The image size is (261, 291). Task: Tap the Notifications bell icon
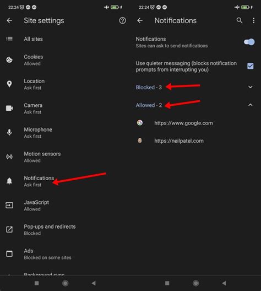point(9,181)
